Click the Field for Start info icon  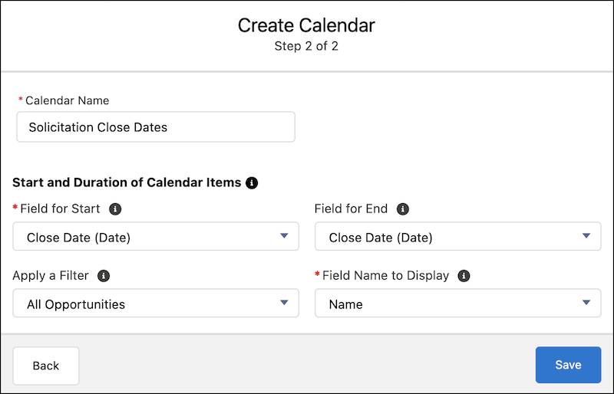point(115,209)
